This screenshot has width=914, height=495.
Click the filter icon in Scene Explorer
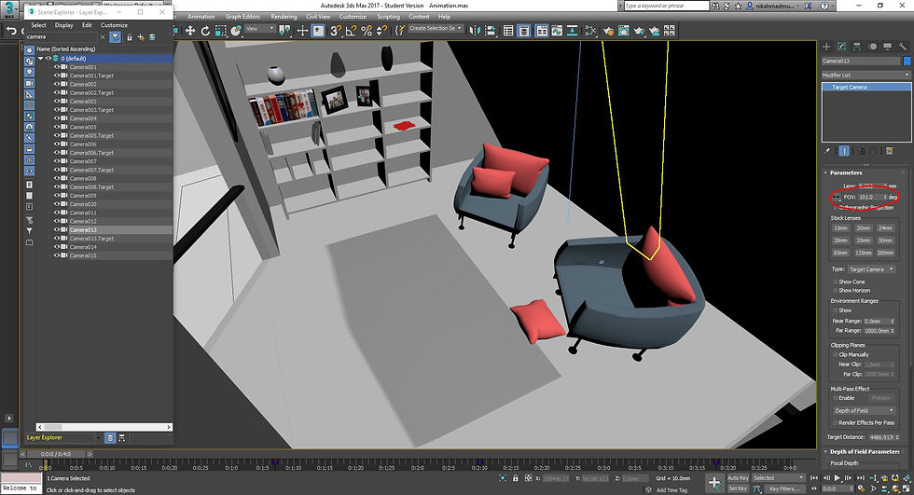[116, 36]
